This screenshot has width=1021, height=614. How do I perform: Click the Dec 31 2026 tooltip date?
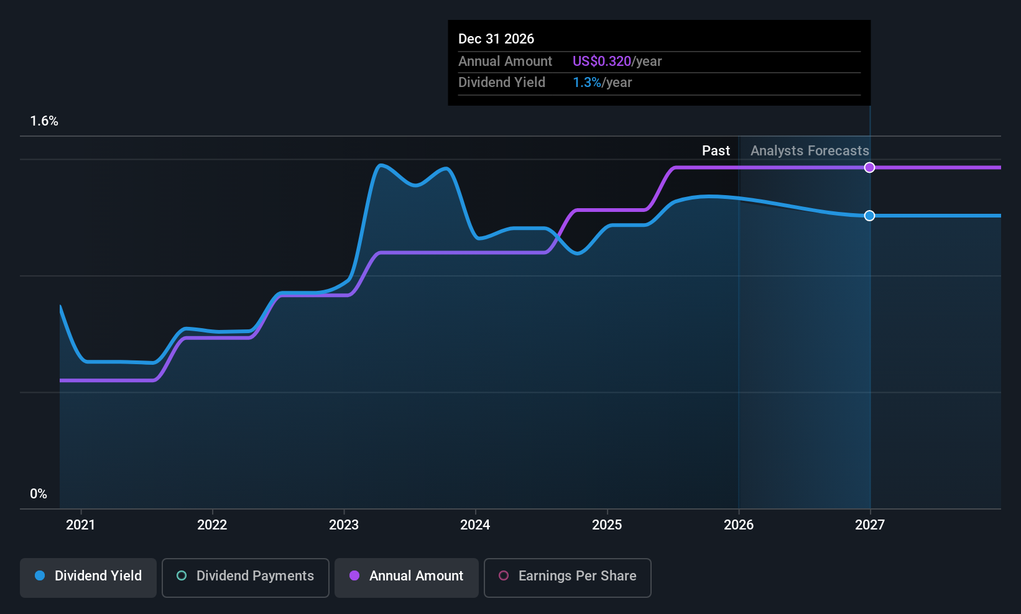pyautogui.click(x=496, y=39)
